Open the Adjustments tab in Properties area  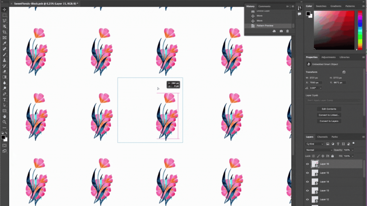point(329,57)
